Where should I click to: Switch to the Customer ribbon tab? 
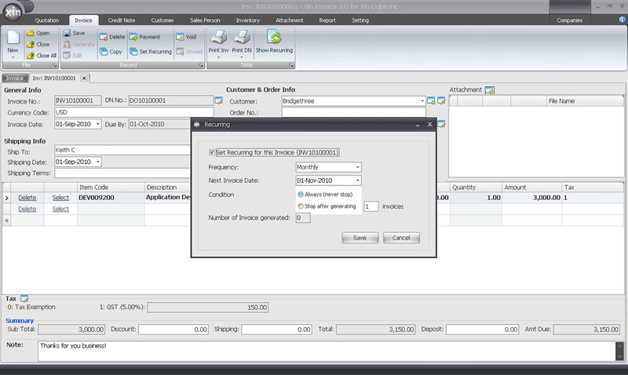(162, 20)
